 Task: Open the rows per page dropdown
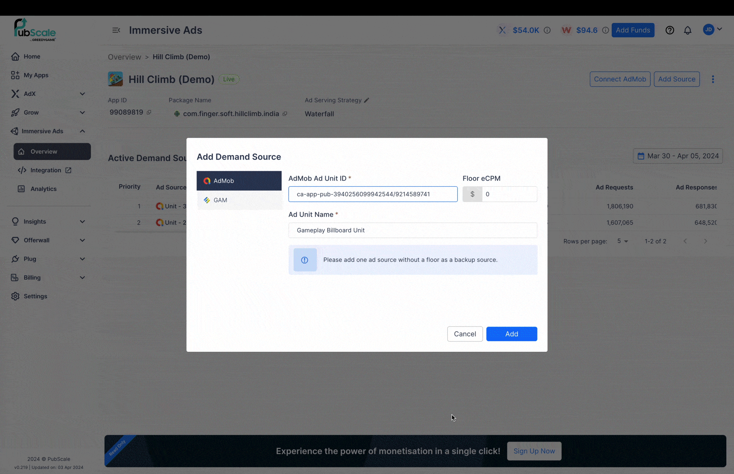coord(622,241)
